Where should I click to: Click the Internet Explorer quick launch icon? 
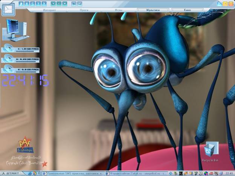(30, 173)
